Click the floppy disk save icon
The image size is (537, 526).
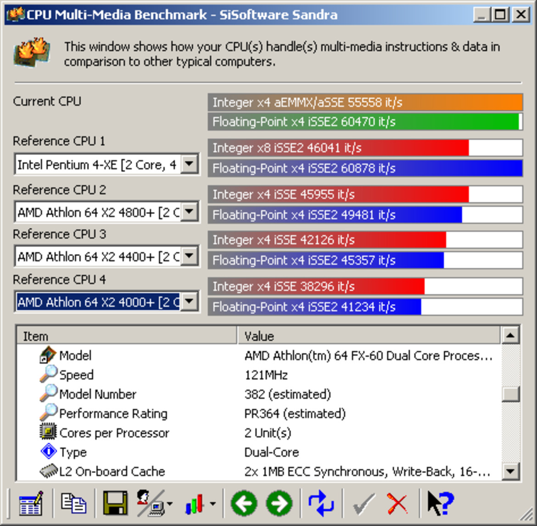115,503
